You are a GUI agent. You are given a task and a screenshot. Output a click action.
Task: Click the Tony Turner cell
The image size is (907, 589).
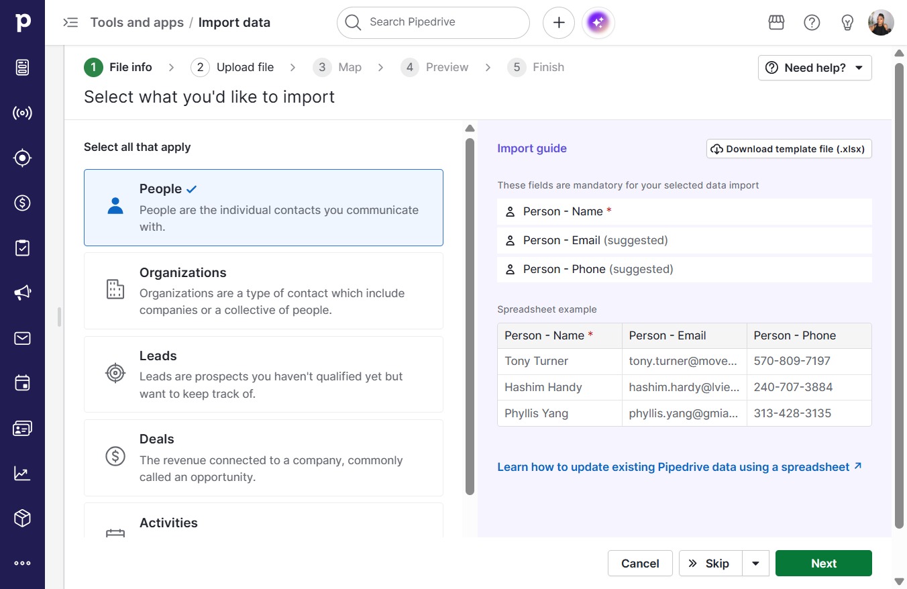coord(559,361)
